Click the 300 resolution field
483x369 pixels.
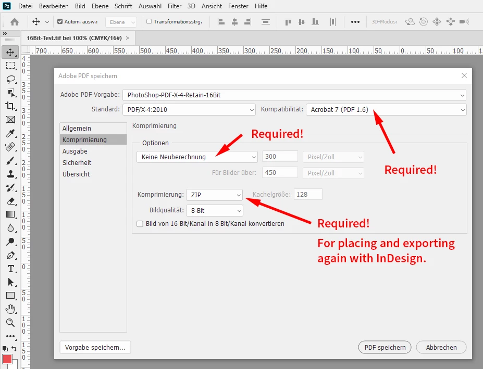[280, 156]
